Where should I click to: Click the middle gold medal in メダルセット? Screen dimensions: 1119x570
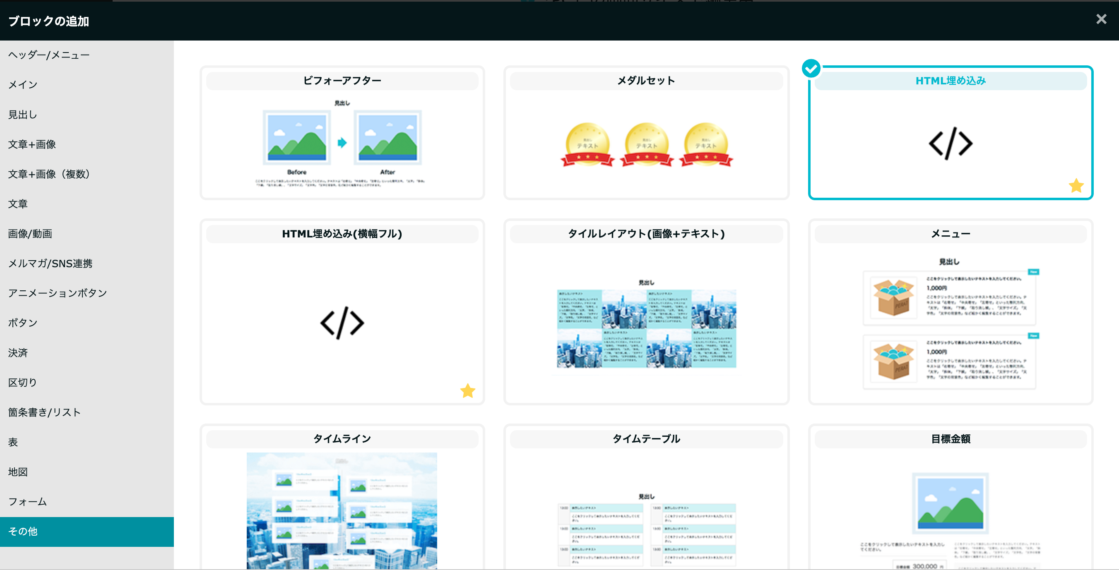(646, 144)
